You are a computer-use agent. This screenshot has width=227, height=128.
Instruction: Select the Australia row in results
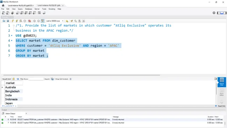pyautogui.click(x=14, y=87)
